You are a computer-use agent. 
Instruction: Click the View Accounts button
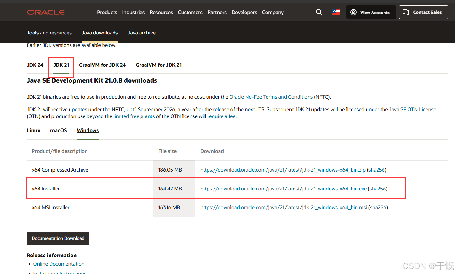(x=371, y=12)
